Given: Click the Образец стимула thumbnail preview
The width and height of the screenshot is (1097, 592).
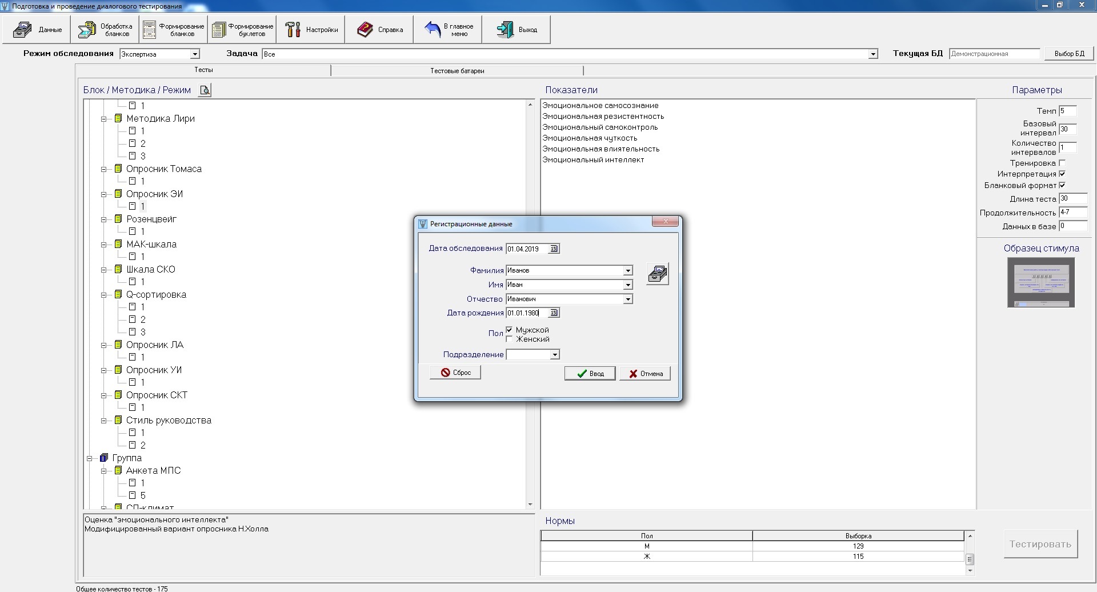Looking at the screenshot, I should (x=1040, y=282).
